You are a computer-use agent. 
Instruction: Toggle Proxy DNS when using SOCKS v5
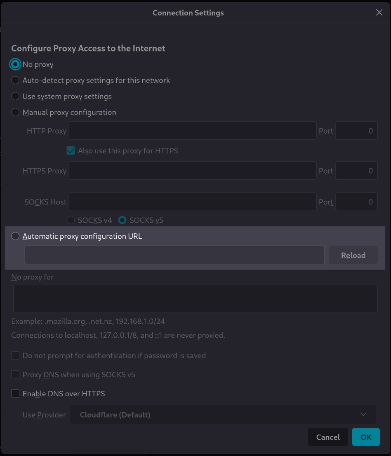(15, 374)
